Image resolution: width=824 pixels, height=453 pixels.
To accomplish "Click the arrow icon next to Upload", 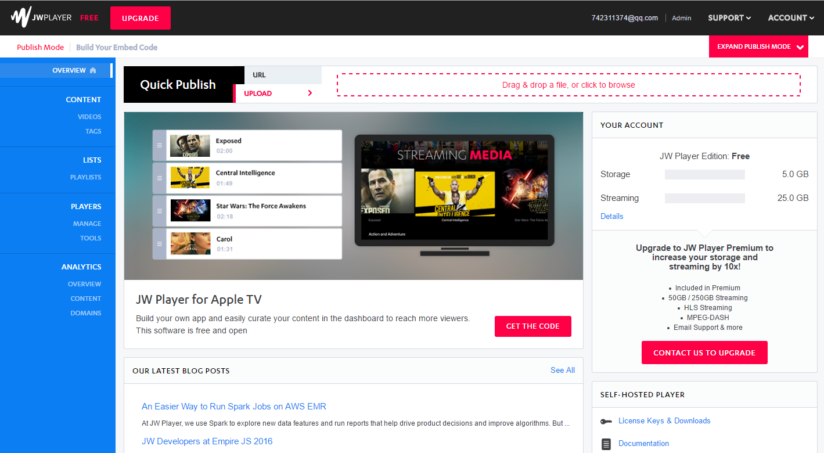I will tap(310, 93).
